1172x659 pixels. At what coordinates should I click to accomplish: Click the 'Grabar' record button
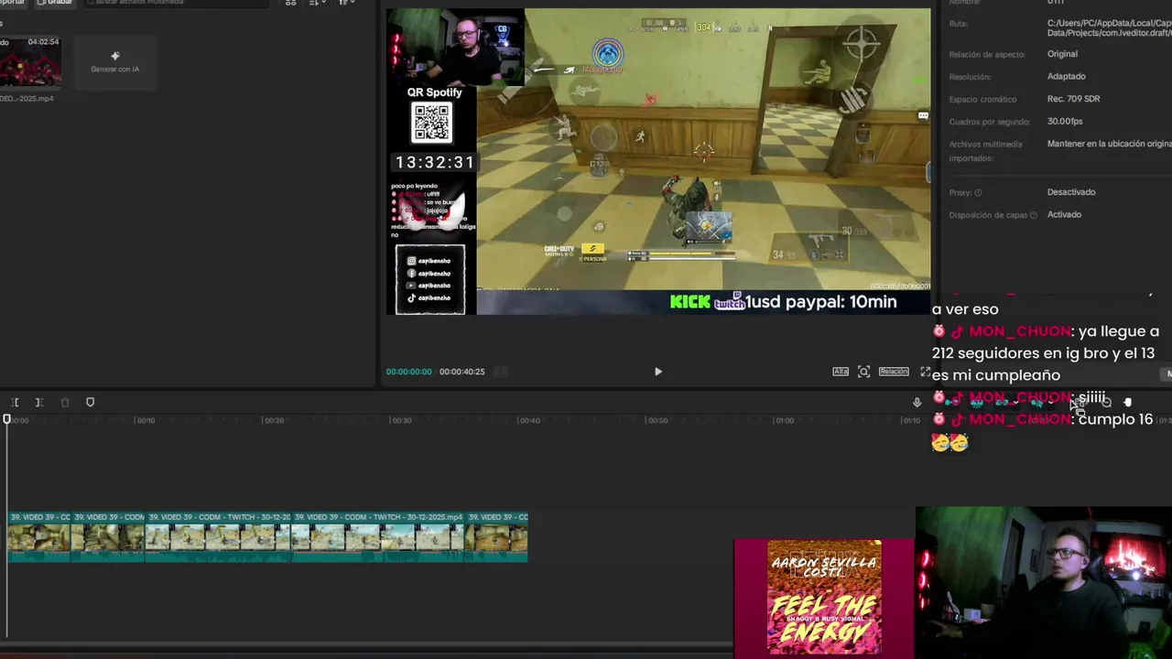coord(54,3)
